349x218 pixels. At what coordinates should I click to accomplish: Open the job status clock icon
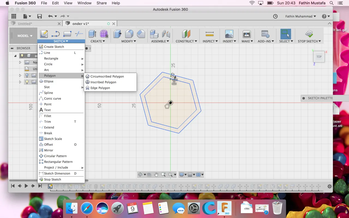click(275, 16)
